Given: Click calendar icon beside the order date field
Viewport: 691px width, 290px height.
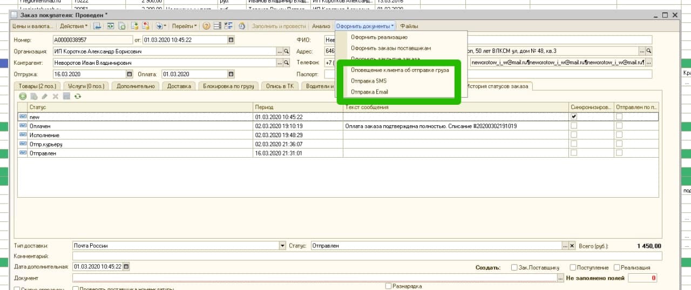Looking at the screenshot, I should click(231, 40).
